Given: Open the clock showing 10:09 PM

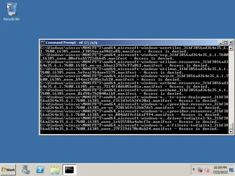Looking at the screenshot, I should point(220,167).
